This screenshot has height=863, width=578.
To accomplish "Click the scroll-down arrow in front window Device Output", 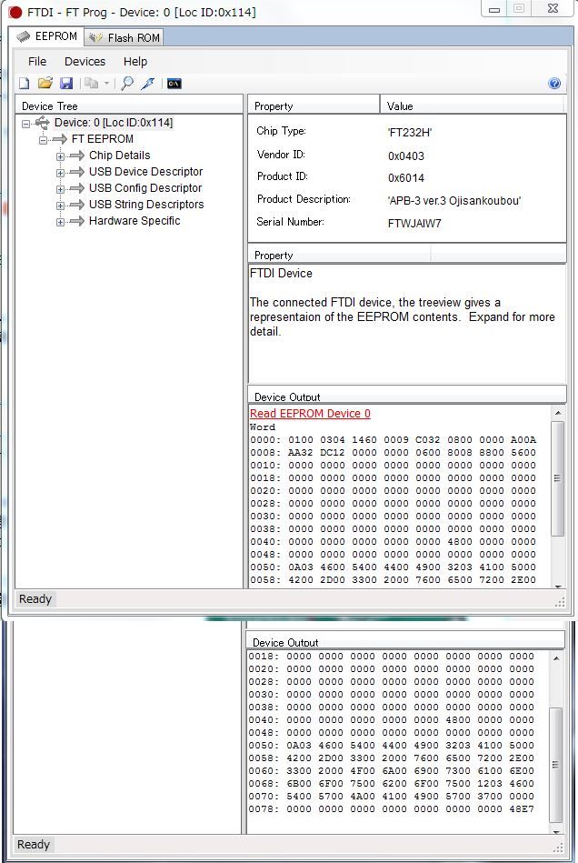I will (x=558, y=586).
